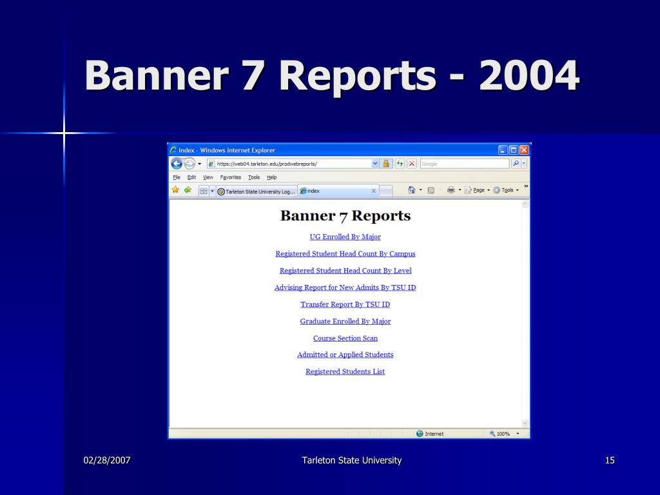Open the File menu
The height and width of the screenshot is (495, 660).
pyautogui.click(x=177, y=177)
